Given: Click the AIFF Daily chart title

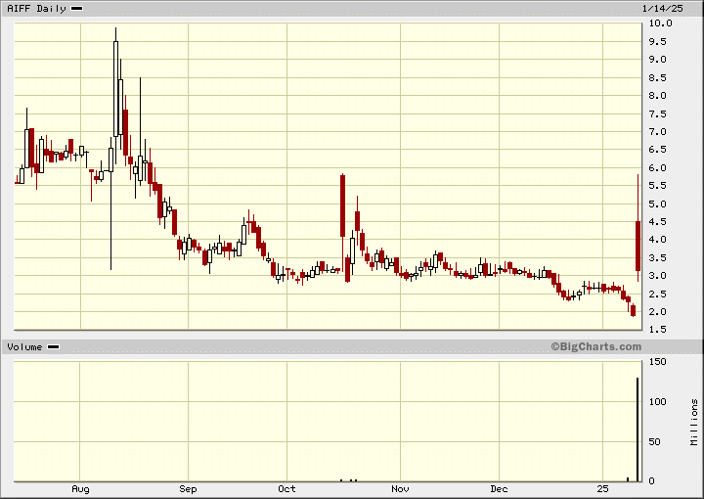Looking at the screenshot, I should (36, 9).
